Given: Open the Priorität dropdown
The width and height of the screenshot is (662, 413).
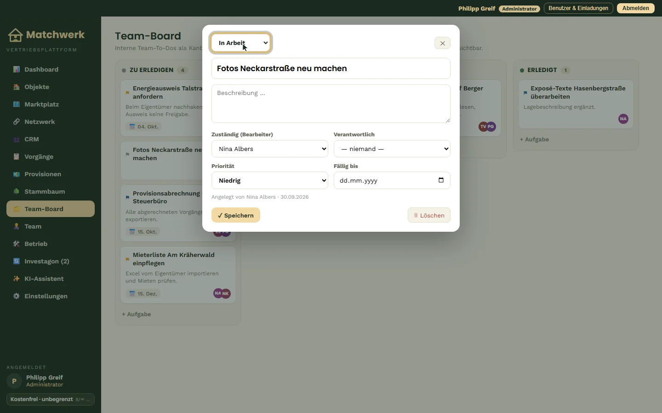Looking at the screenshot, I should click(x=270, y=180).
